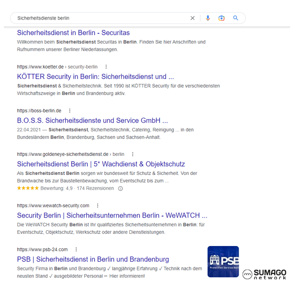Open 'Sicherheitsdienst Berlin | 5* Wachdienst & Objektschutz'

tap(101, 164)
